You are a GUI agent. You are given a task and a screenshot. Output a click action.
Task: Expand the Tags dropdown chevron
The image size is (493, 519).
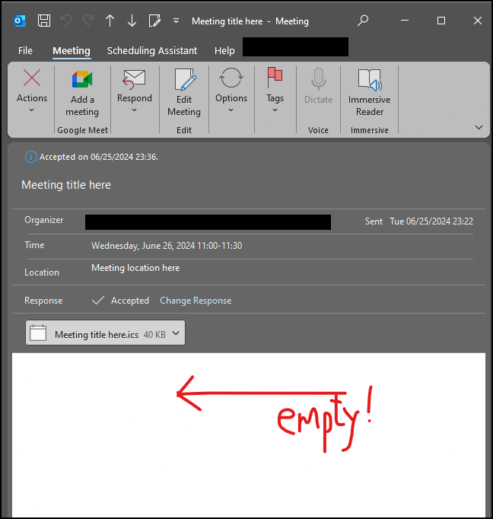[x=275, y=110]
